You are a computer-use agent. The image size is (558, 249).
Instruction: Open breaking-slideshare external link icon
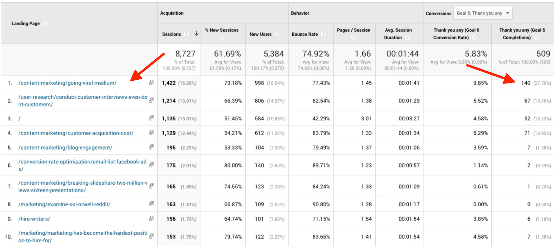(151, 186)
